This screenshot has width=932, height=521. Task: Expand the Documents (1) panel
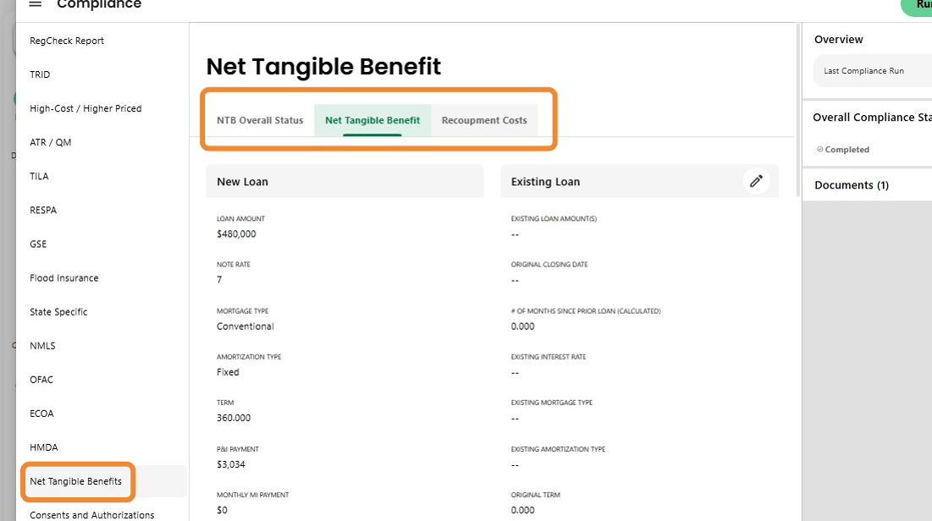tap(852, 185)
